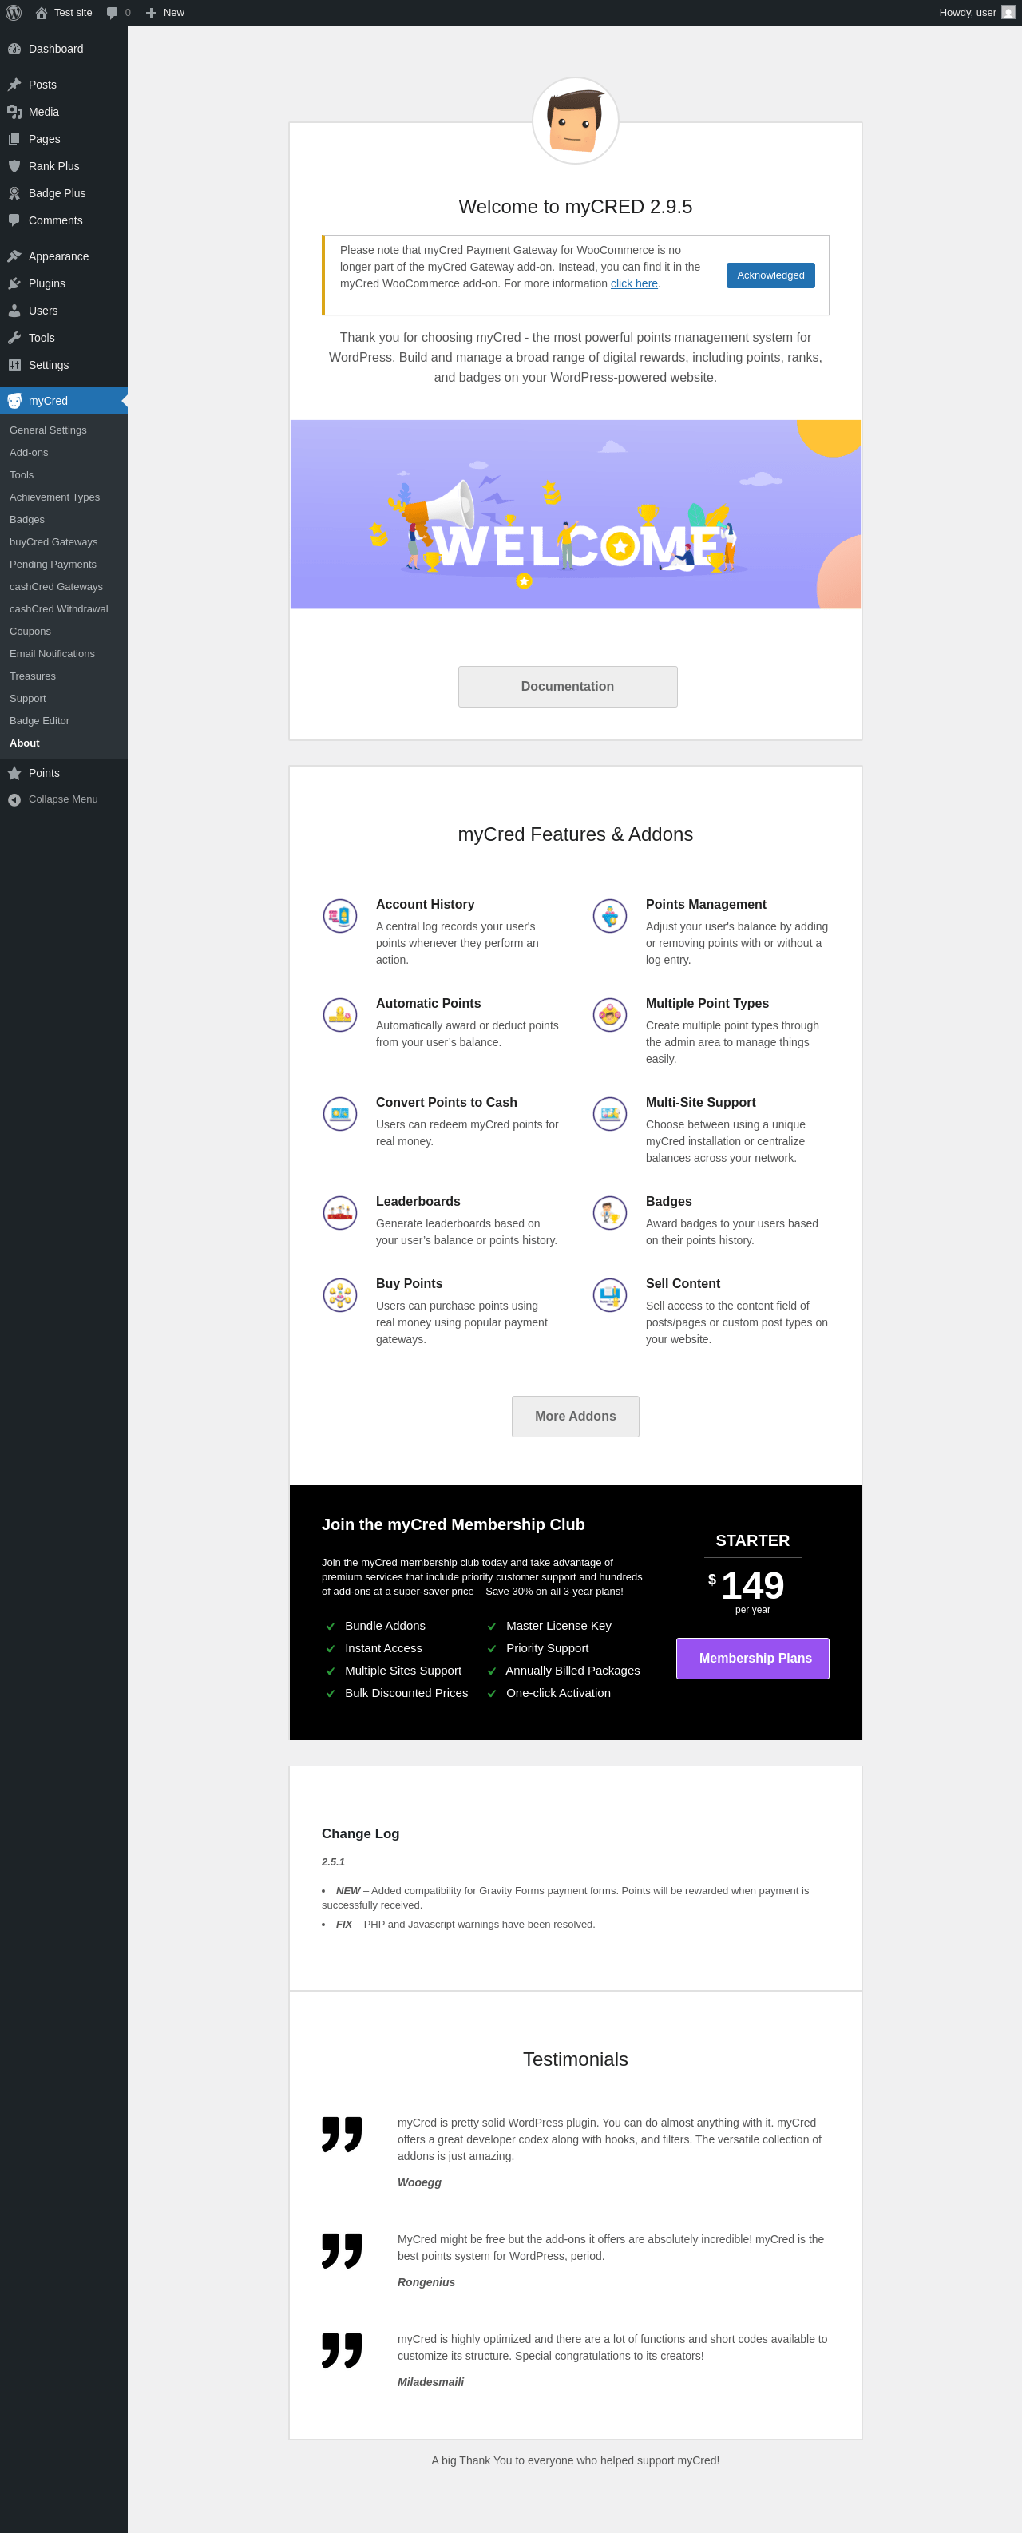
Task: Follow the 'click here' link in notice
Action: coord(633,283)
